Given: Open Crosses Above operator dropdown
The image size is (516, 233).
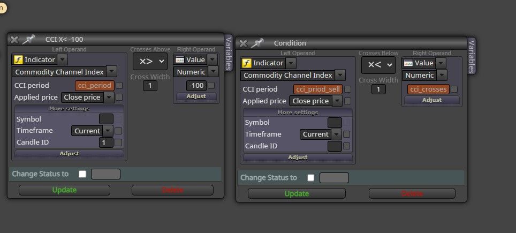Looking at the screenshot, I should pyautogui.click(x=150, y=61).
